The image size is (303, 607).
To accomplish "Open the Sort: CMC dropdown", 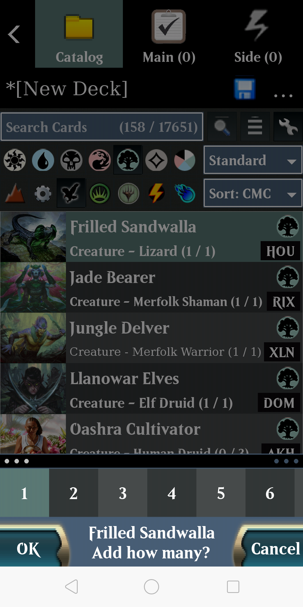I will (x=253, y=193).
